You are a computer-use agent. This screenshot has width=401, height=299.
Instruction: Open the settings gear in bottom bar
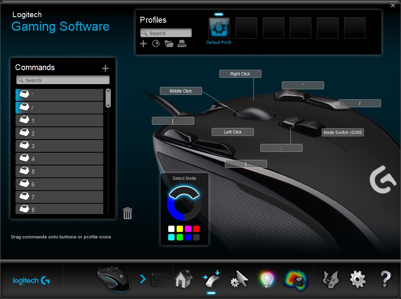click(x=358, y=279)
